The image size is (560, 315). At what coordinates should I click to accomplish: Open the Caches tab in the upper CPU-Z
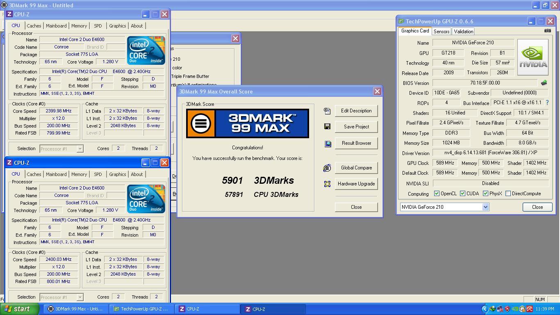pyautogui.click(x=34, y=26)
